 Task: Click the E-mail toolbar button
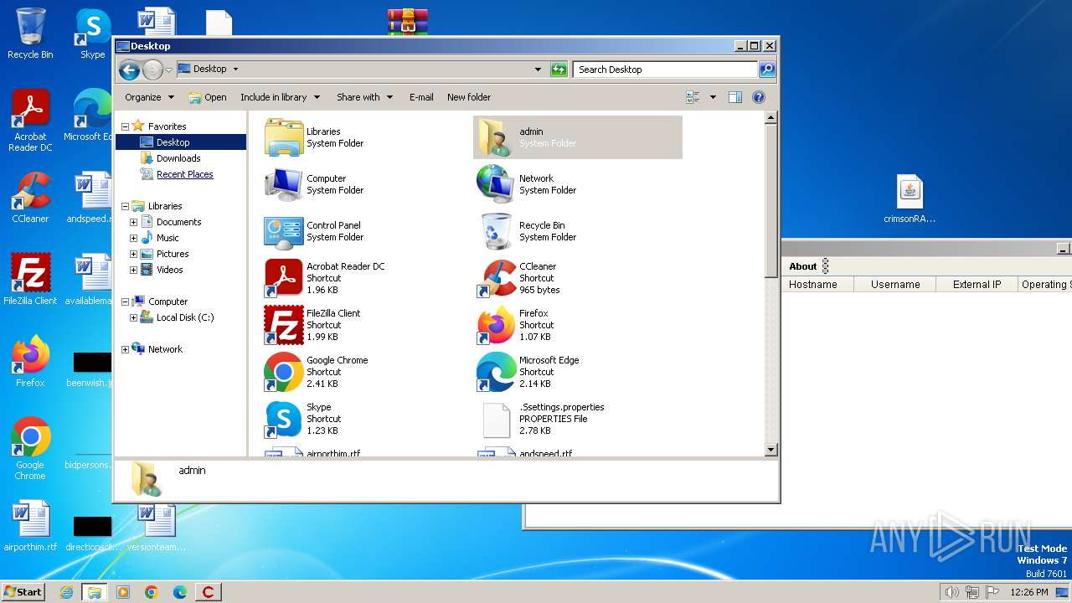click(421, 97)
